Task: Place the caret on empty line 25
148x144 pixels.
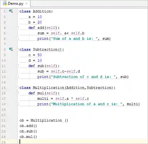Action: coord(82,142)
